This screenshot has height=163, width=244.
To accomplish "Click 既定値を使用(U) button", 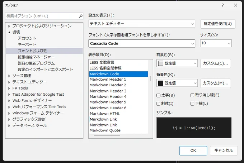I will (218, 24).
